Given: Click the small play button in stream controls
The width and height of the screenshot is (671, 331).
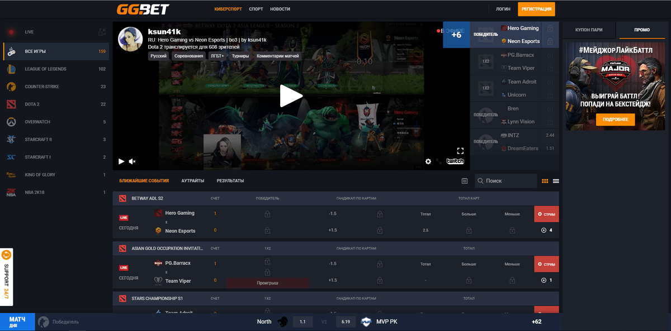Looking at the screenshot, I should click(x=121, y=161).
